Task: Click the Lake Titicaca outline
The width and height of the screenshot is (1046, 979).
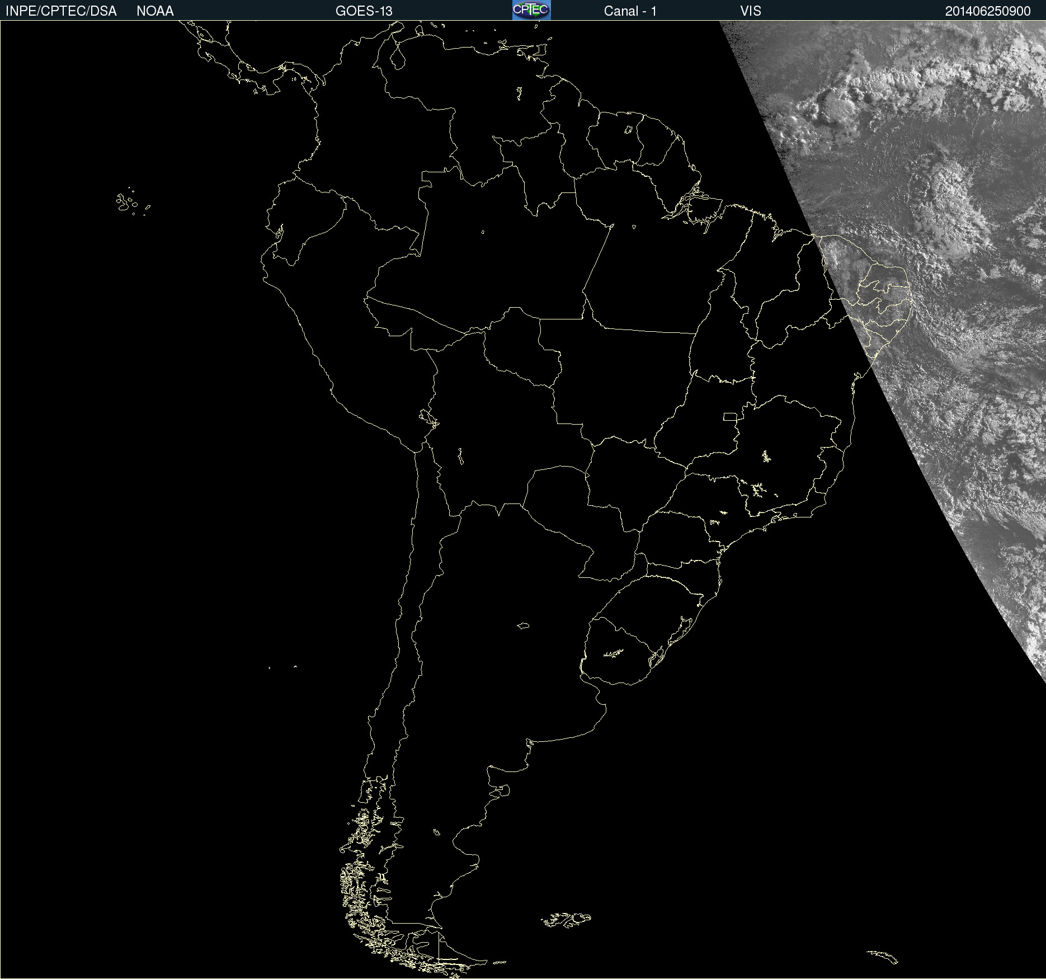Action: tap(428, 417)
